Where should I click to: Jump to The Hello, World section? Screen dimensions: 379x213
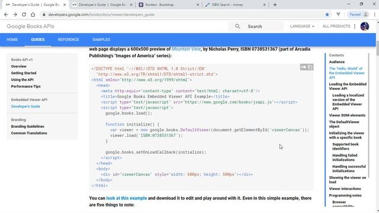tap(347, 73)
